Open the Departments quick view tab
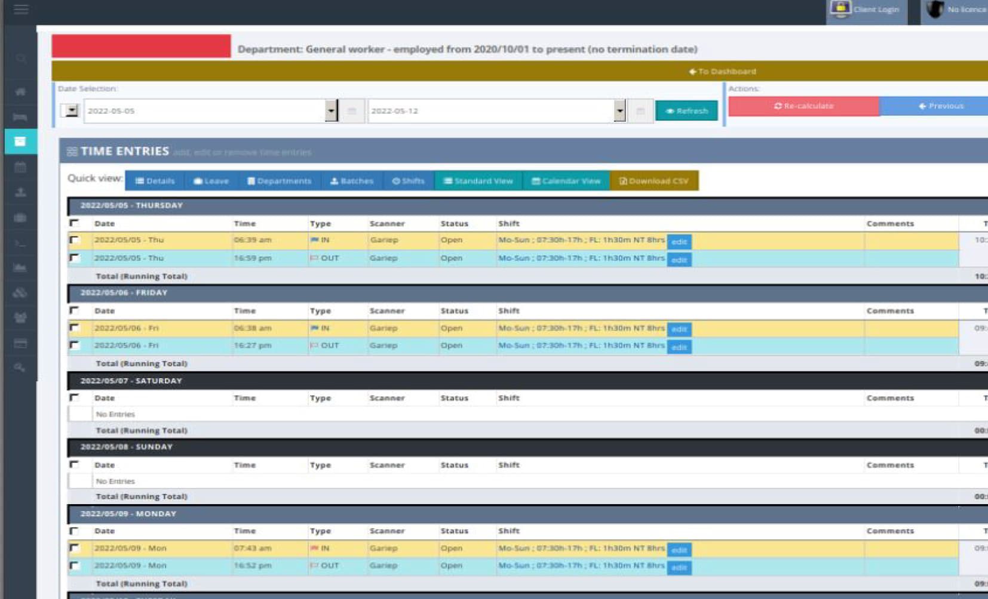988x599 pixels. click(279, 181)
